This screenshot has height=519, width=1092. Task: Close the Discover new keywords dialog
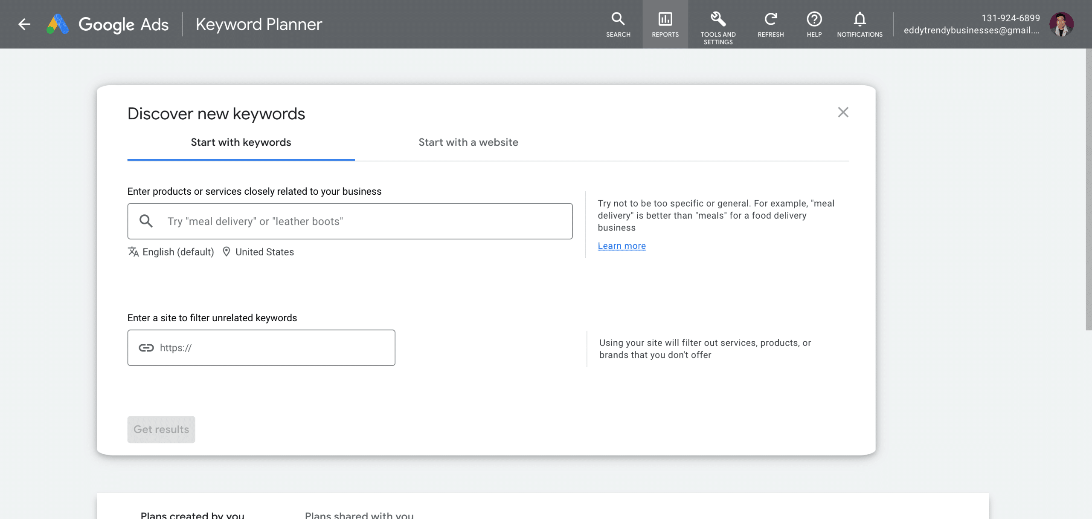[x=843, y=112]
